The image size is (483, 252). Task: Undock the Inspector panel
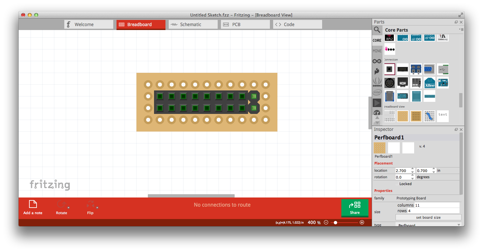[456, 130]
